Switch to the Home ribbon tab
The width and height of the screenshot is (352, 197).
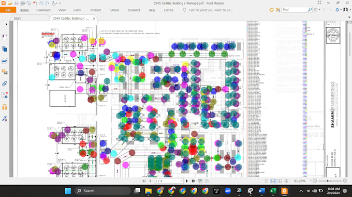click(24, 10)
